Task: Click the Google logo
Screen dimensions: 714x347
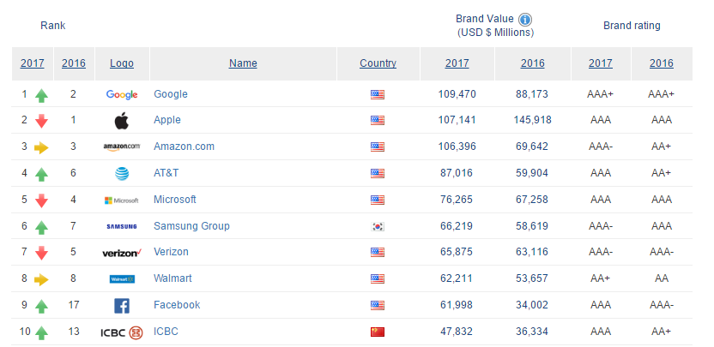Action: point(122,94)
